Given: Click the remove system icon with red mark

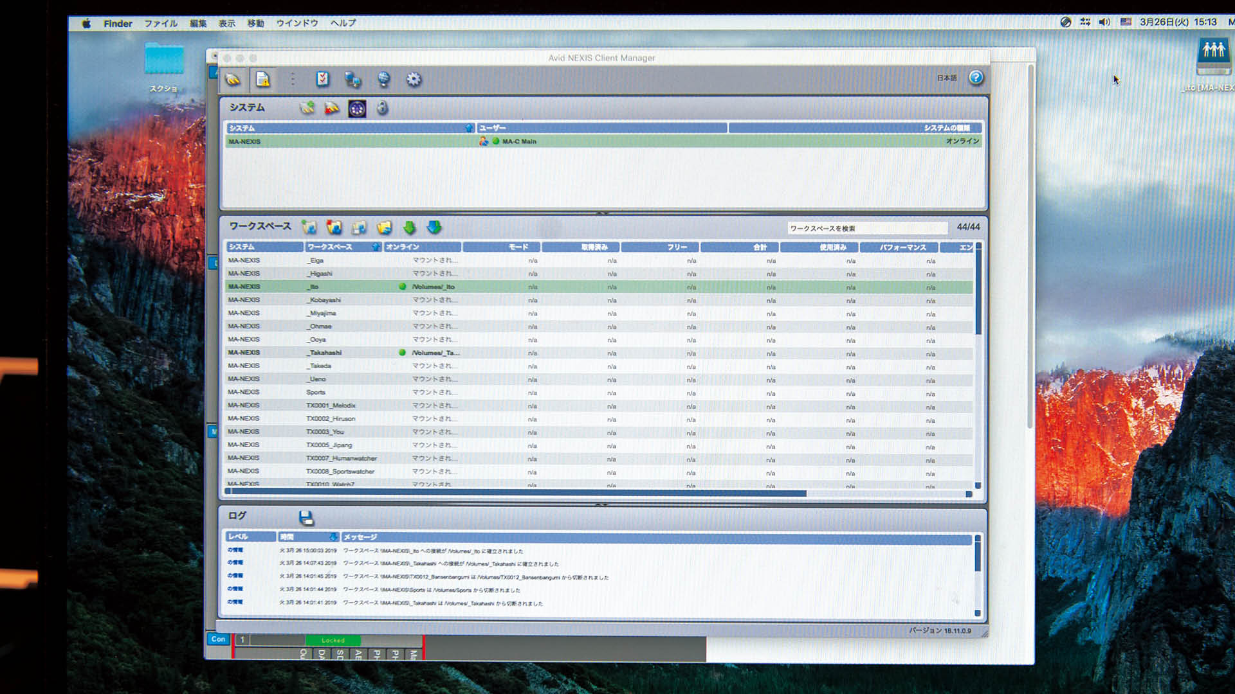Looking at the screenshot, I should (332, 108).
